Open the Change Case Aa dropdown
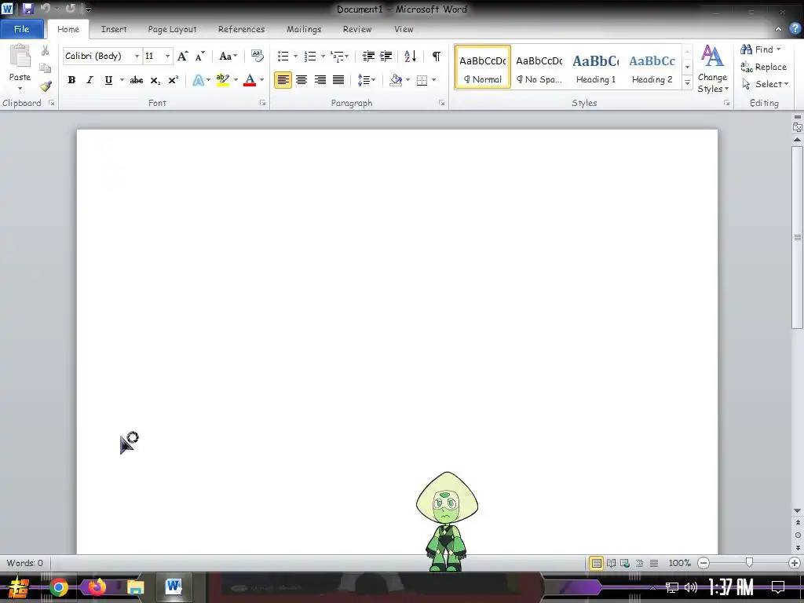Image resolution: width=804 pixels, height=603 pixels. coord(228,56)
